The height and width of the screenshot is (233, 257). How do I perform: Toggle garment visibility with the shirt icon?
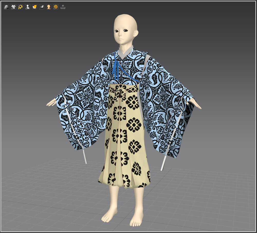tap(13, 7)
